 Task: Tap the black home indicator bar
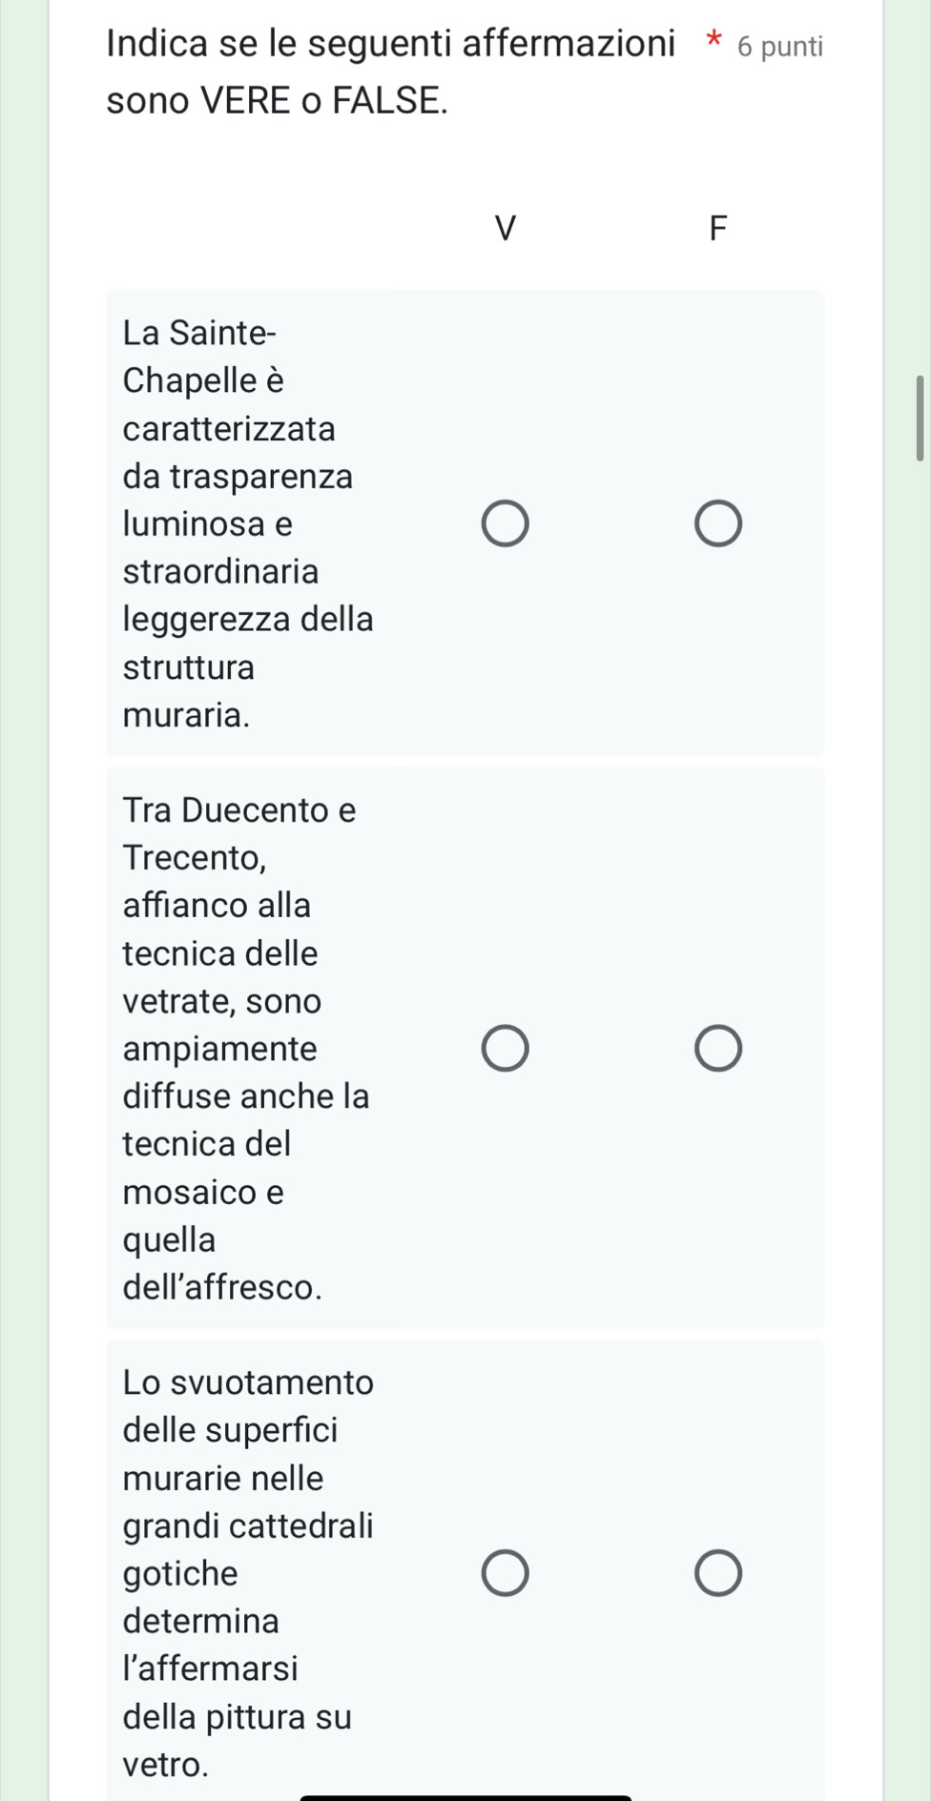(x=465, y=1797)
